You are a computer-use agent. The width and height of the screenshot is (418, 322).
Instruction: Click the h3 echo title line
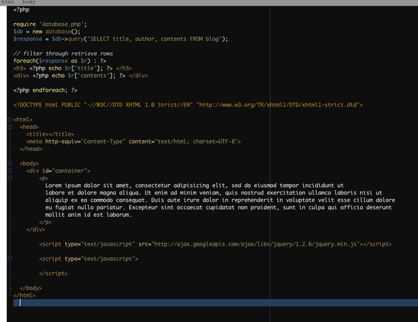tap(72, 68)
